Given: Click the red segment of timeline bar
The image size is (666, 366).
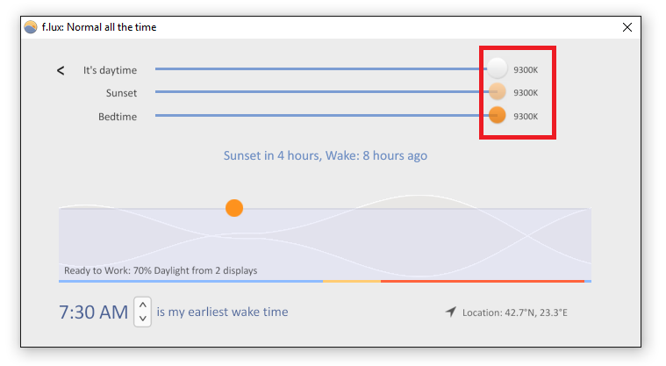Looking at the screenshot, I should click(483, 281).
